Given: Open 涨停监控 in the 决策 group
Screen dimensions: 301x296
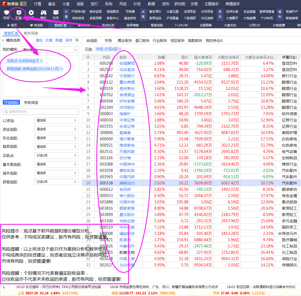Looking at the screenshot, I should tap(155, 18).
